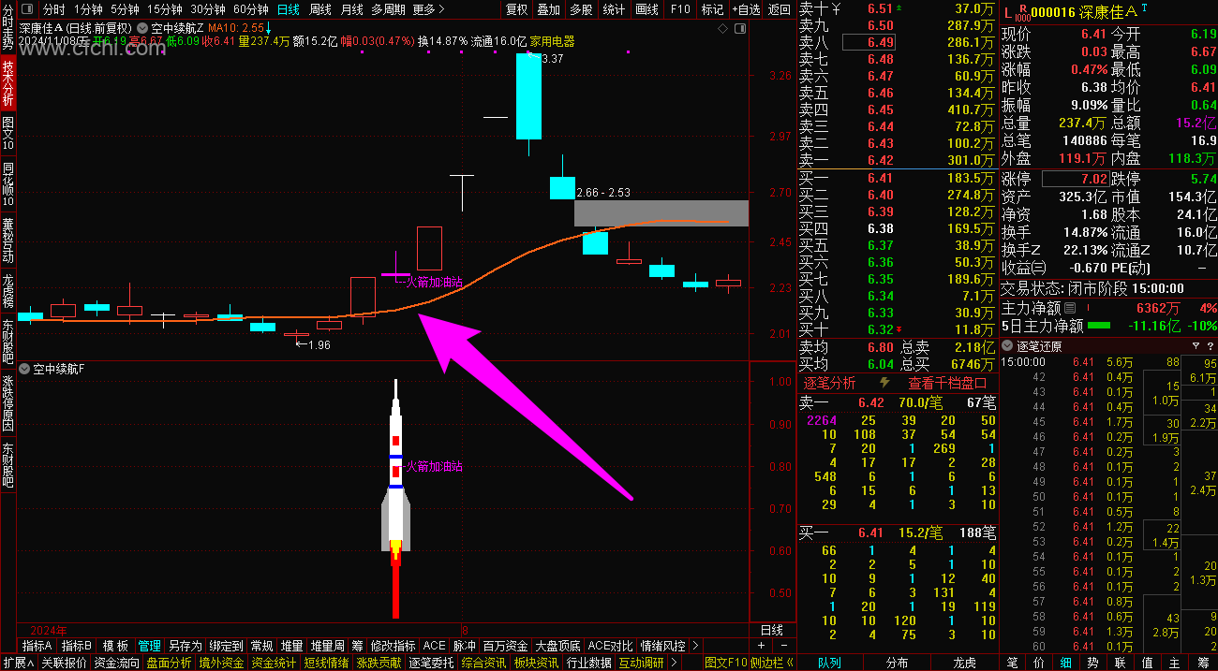Open 卖十 depth dropdown arrow
Viewport: 1218px width, 671px height.
836,8
